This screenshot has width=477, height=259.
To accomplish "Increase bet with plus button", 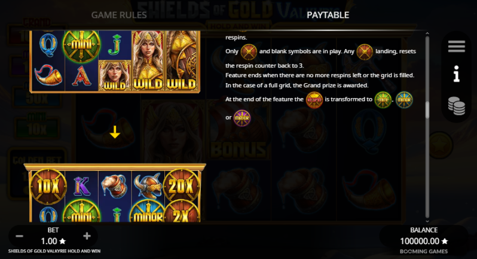I will 87,236.
